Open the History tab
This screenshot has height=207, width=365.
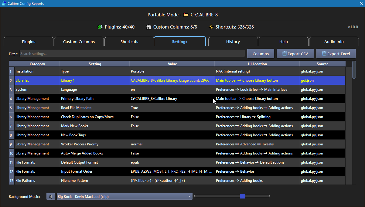tap(233, 42)
